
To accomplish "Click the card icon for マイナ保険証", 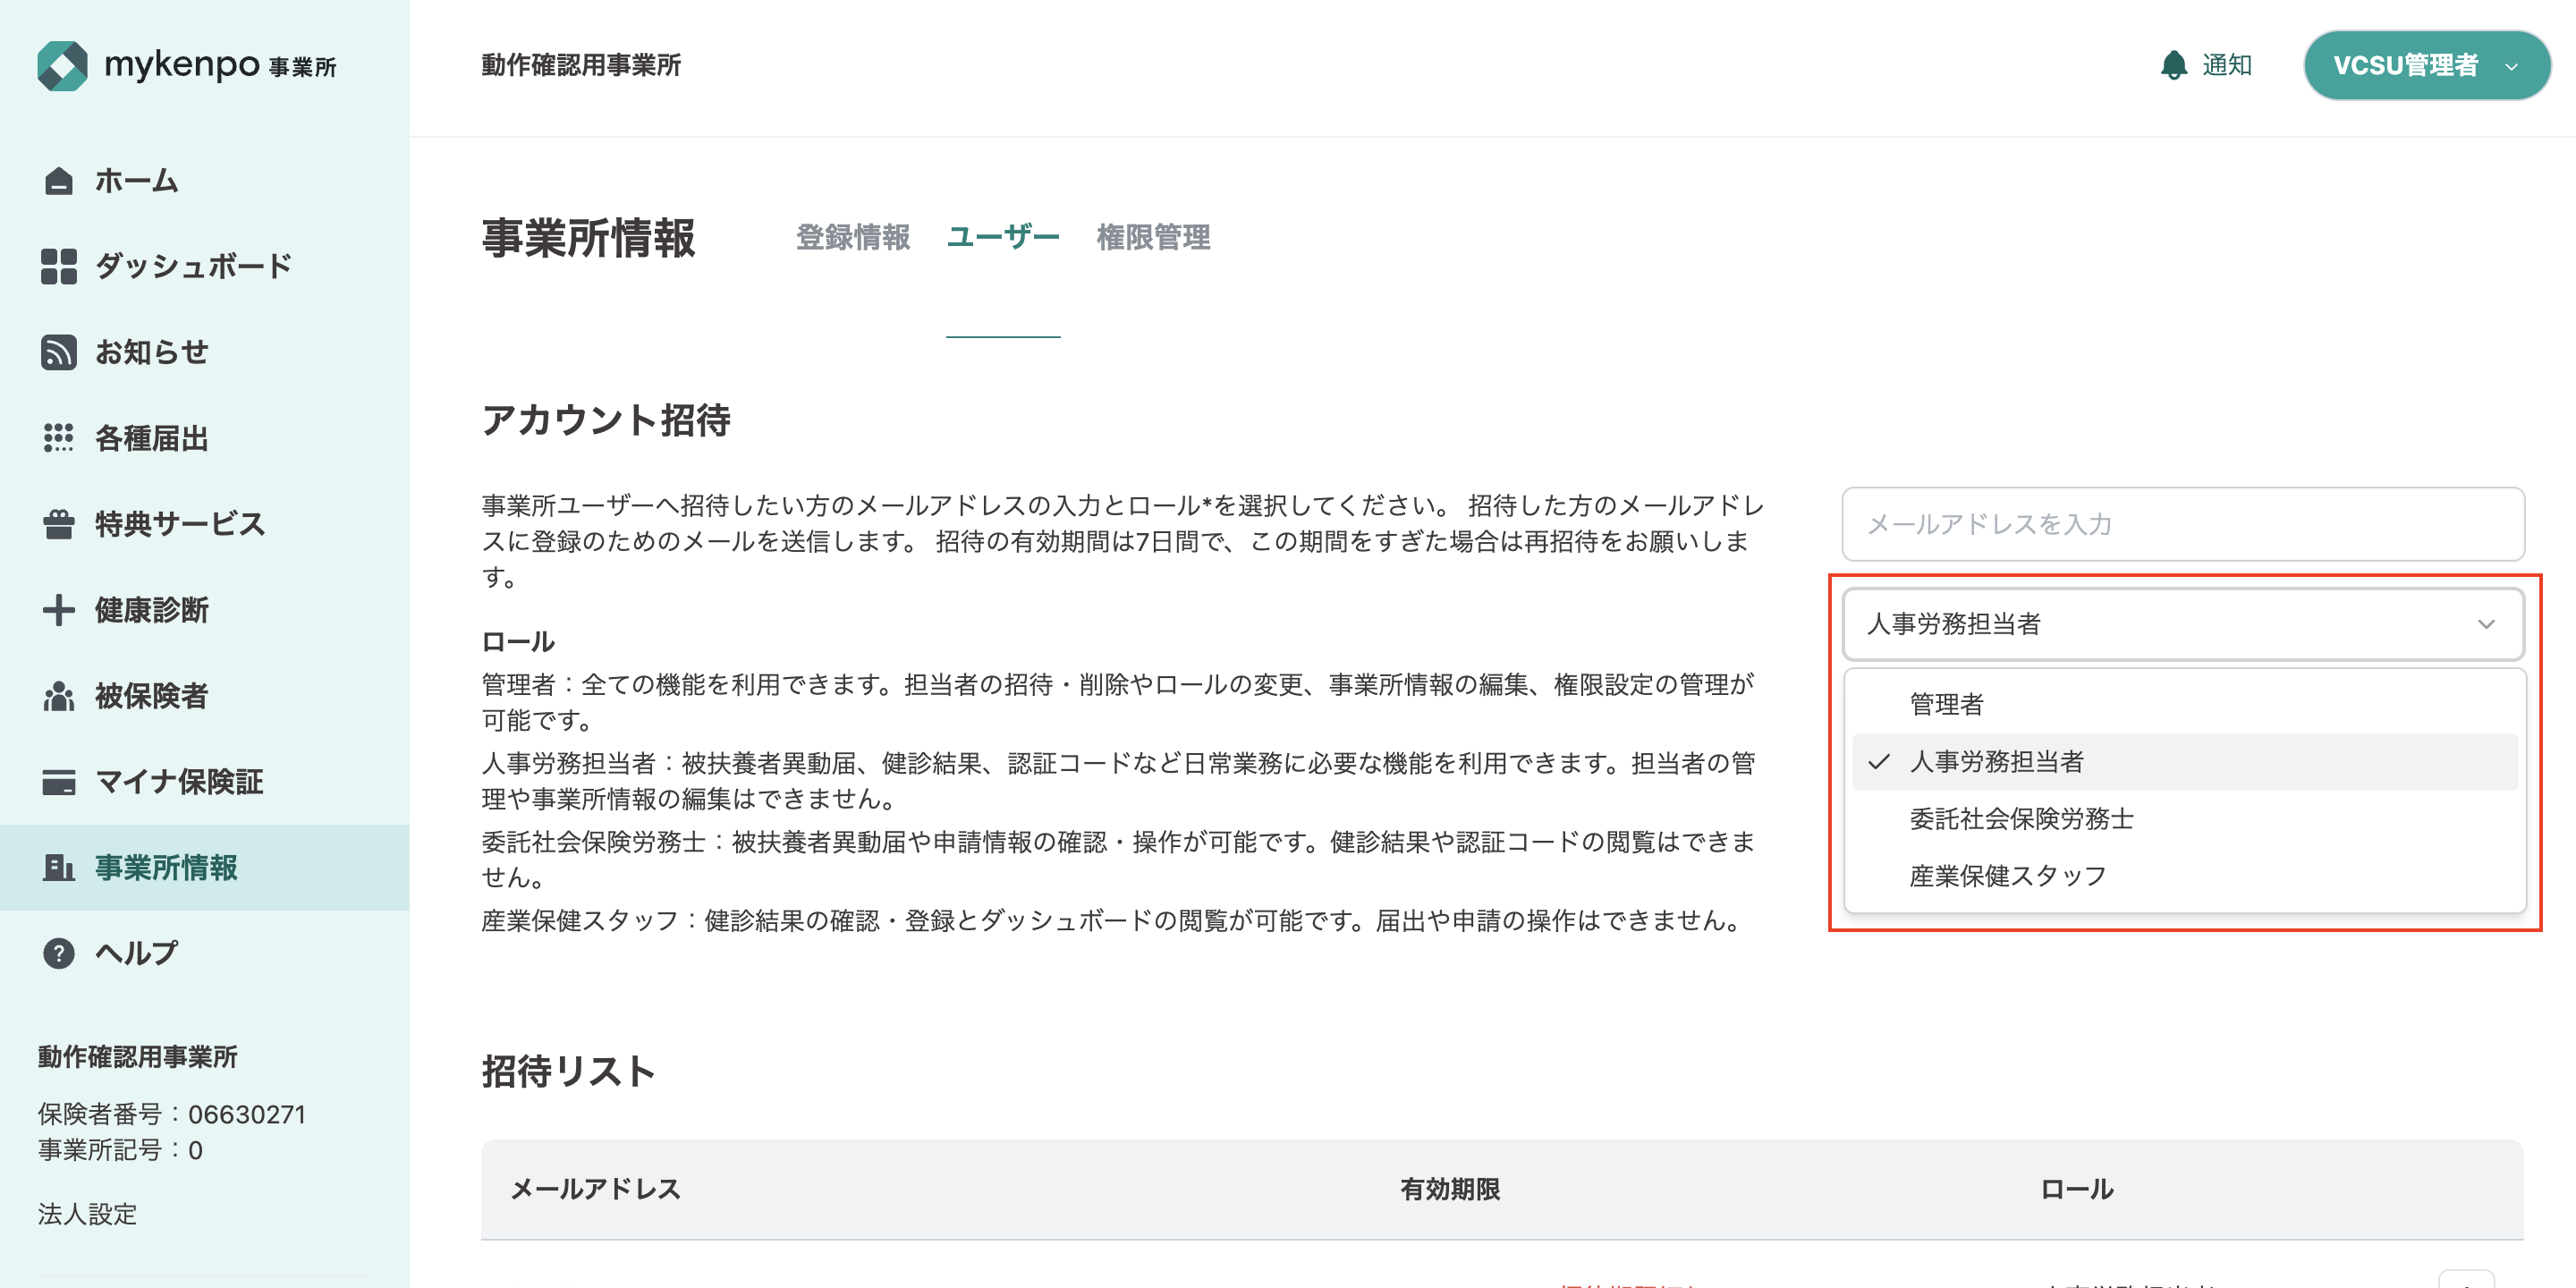I will [x=58, y=782].
